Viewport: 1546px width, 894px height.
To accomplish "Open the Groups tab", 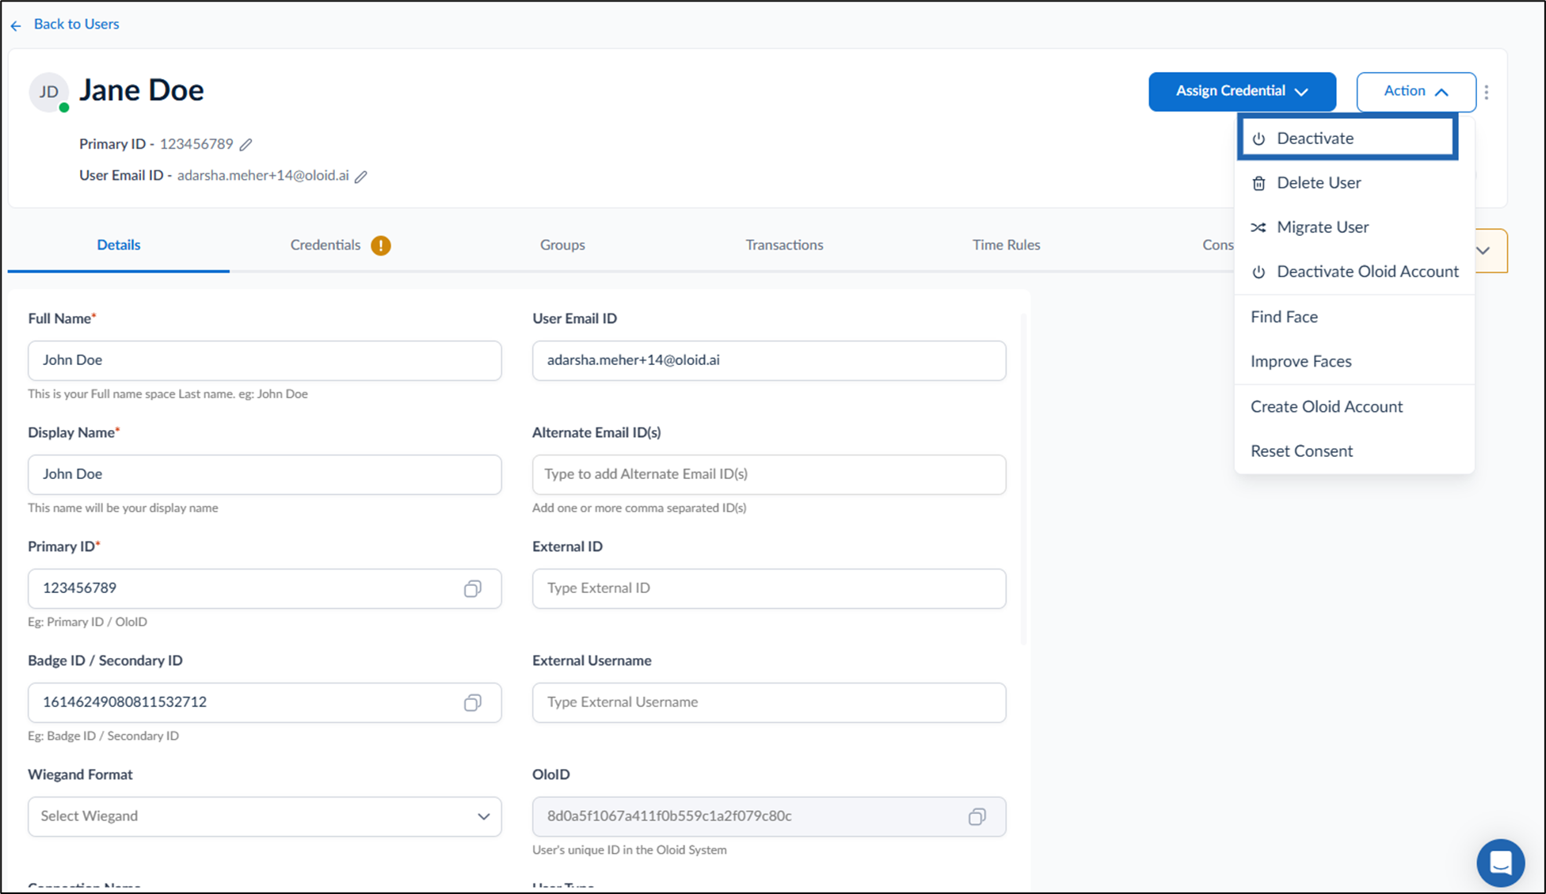I will pyautogui.click(x=562, y=245).
